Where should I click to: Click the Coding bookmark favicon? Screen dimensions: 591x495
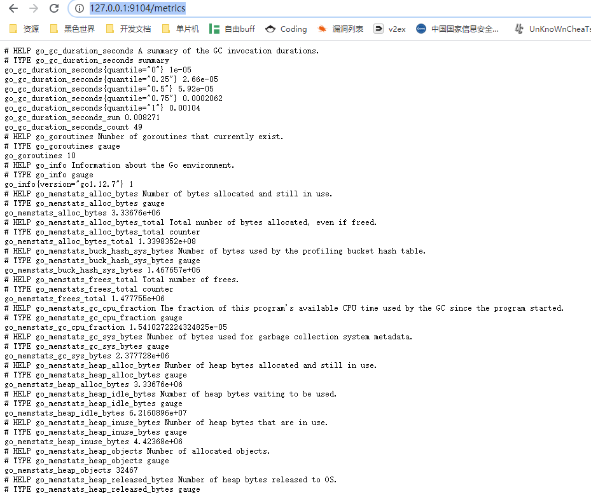(x=271, y=29)
